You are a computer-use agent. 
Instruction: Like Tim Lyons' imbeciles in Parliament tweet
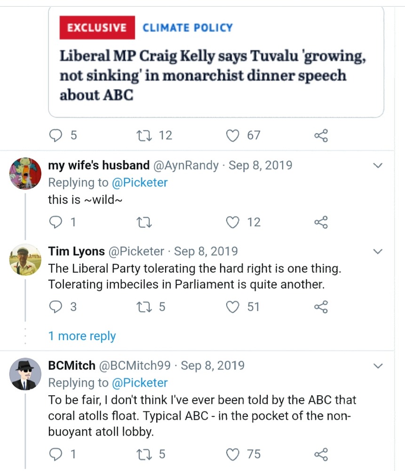point(232,307)
